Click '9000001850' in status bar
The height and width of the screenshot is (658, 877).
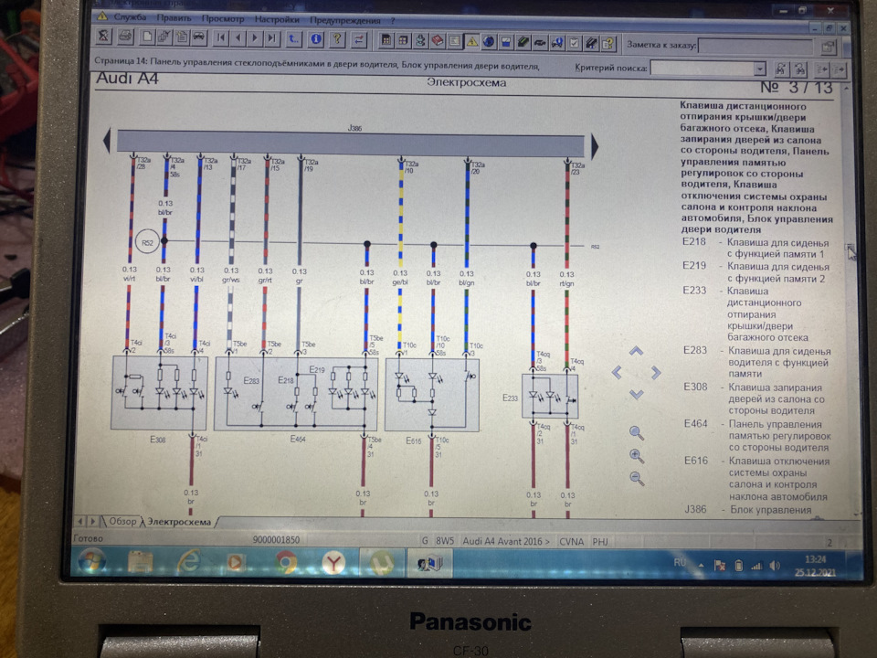pos(276,540)
